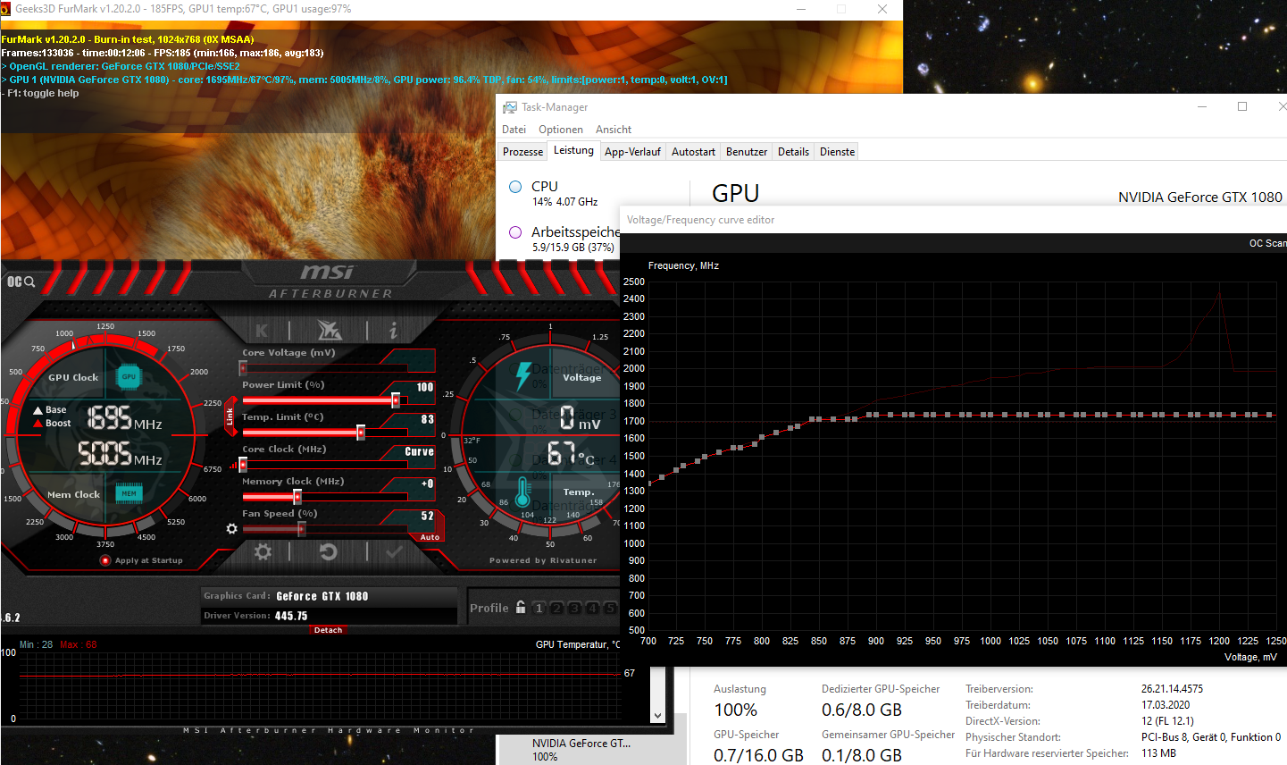Screen dimensions: 1287x765
Task: Click the F1: toggle help text in FurMark
Action: [40, 93]
